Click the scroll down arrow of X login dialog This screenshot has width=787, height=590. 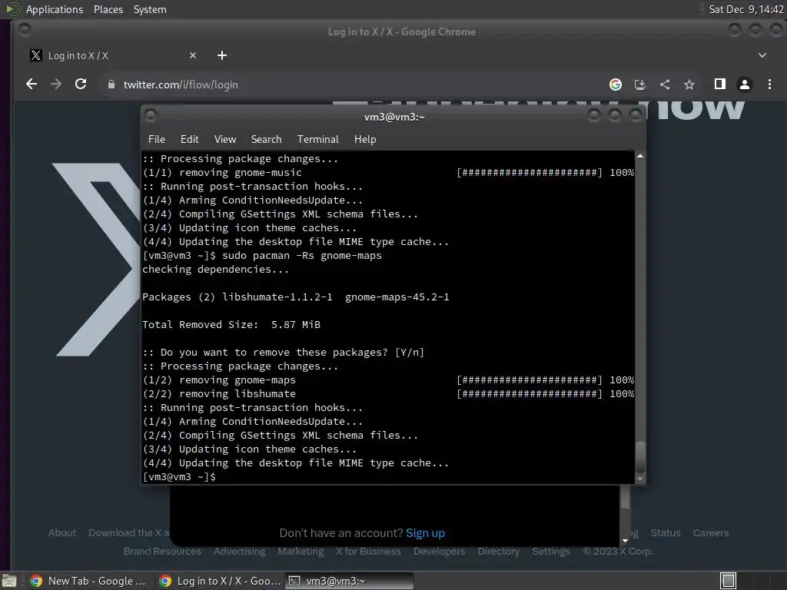[x=625, y=540]
